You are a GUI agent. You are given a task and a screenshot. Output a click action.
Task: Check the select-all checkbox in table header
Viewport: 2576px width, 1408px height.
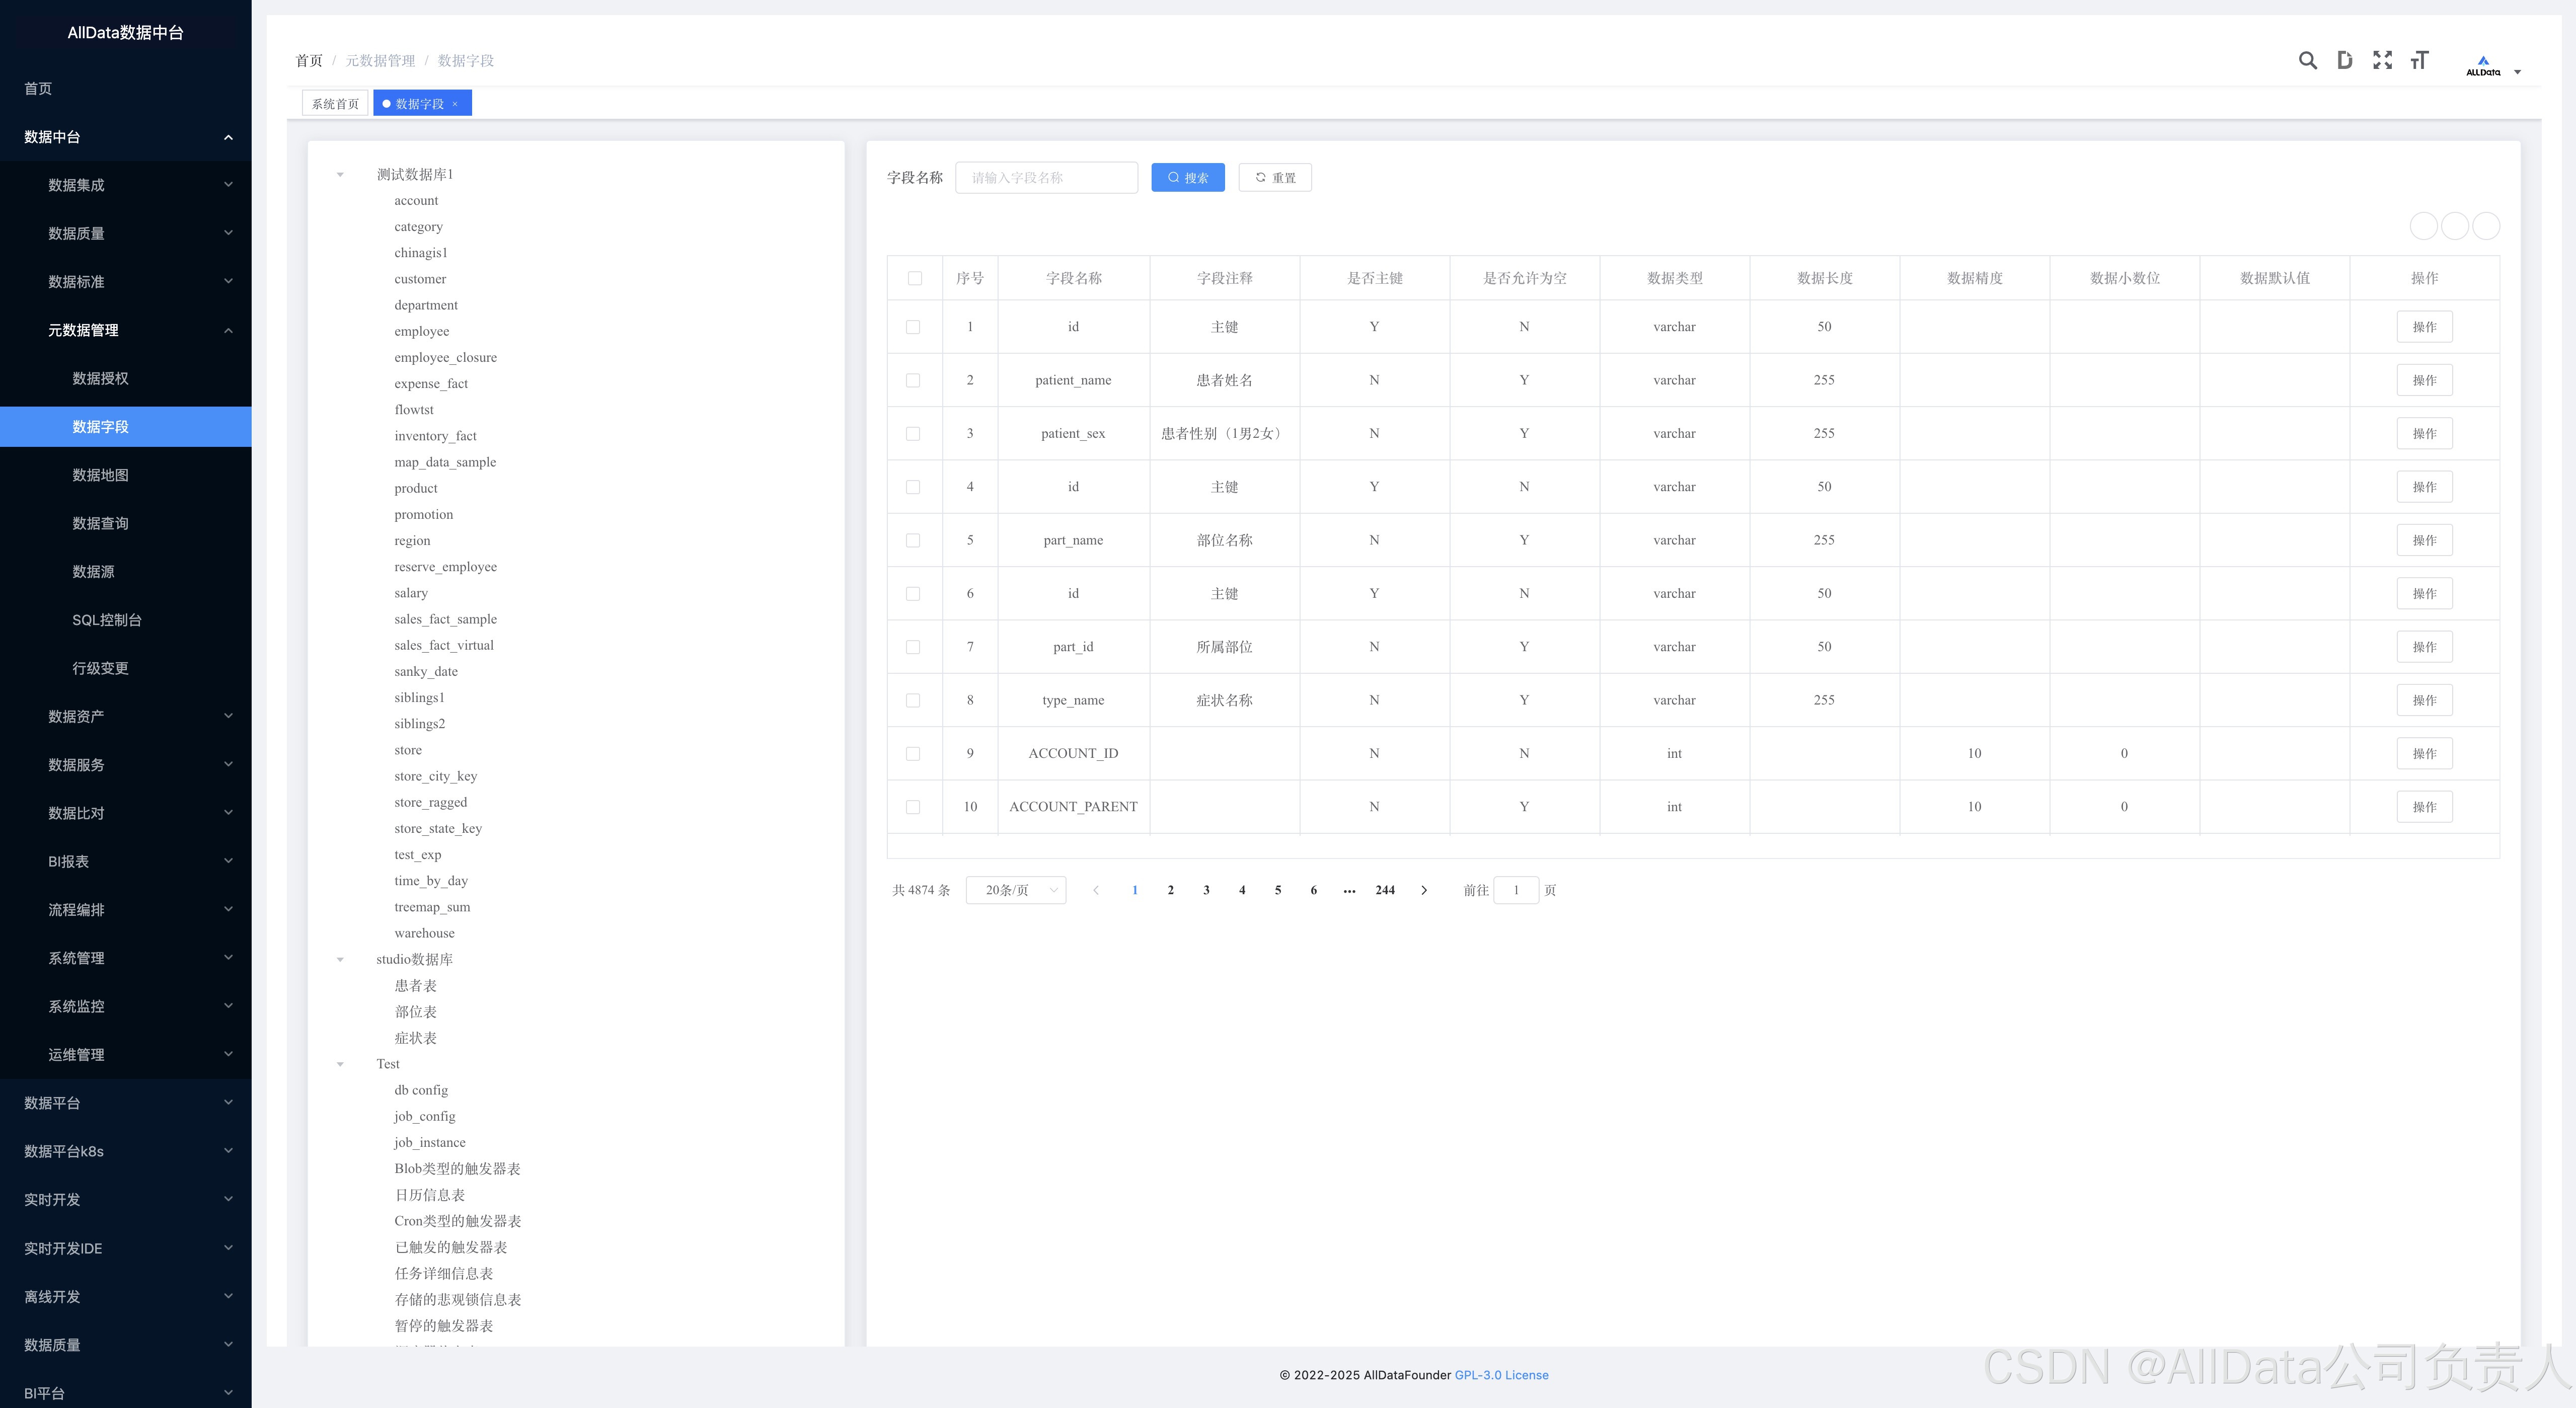(x=914, y=278)
